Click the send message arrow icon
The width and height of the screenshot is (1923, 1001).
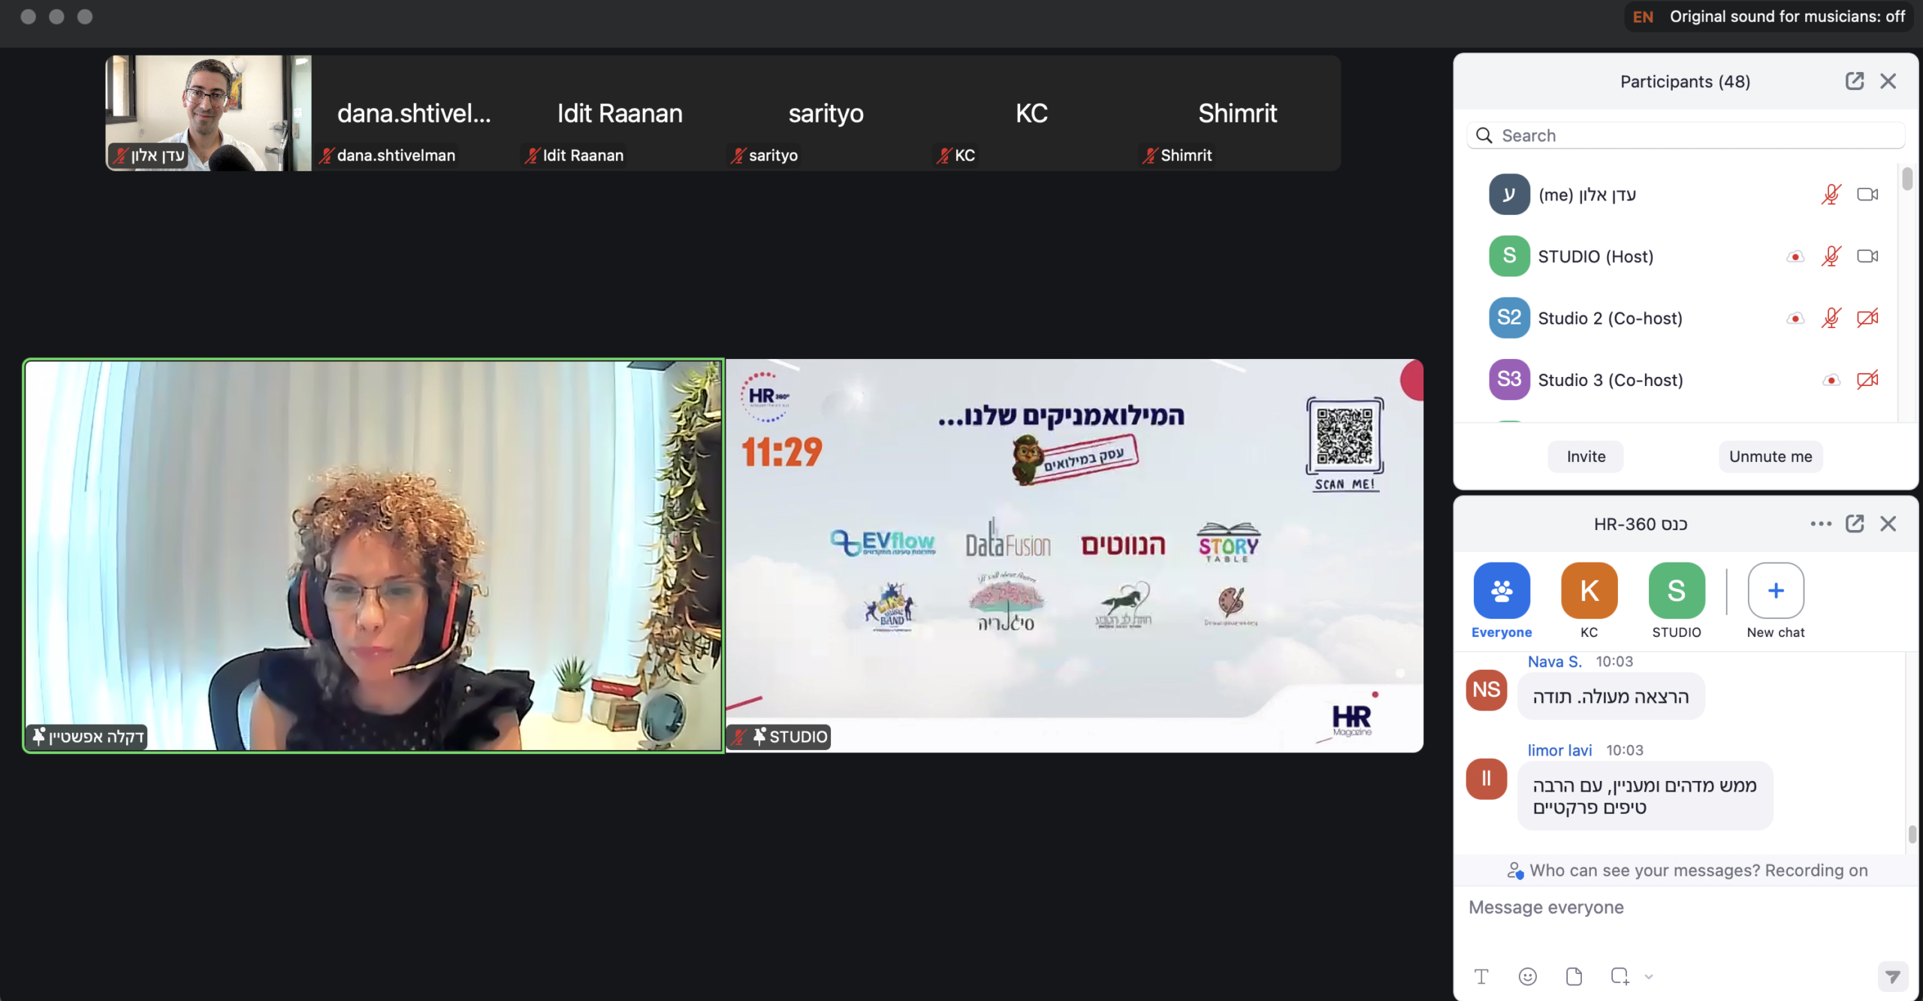[x=1892, y=975]
